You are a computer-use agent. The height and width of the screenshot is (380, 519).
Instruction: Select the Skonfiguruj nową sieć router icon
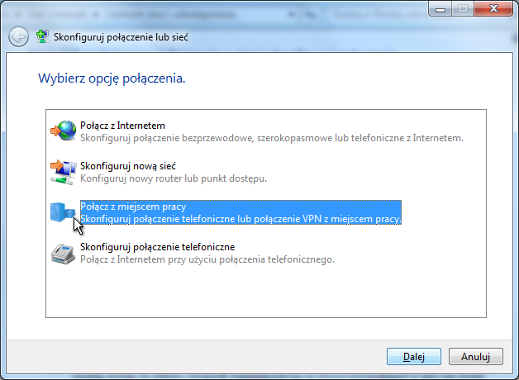click(x=63, y=171)
